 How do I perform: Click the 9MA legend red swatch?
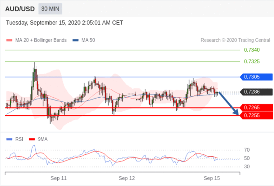coord(32,139)
